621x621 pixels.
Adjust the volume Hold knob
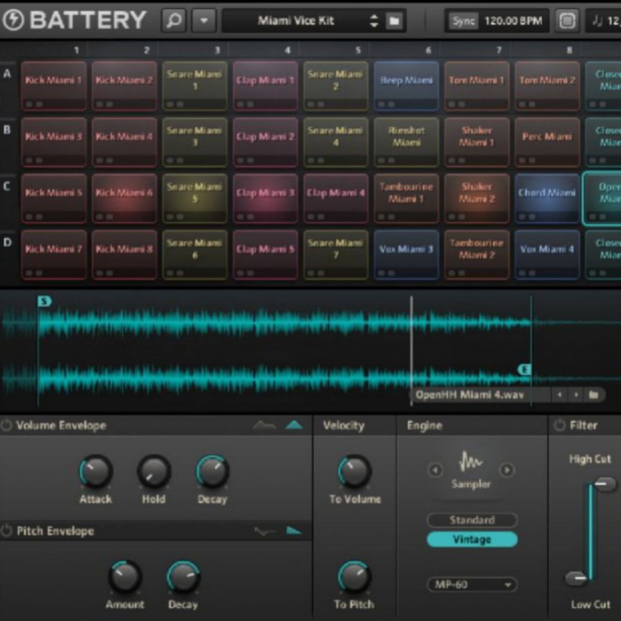(x=154, y=471)
